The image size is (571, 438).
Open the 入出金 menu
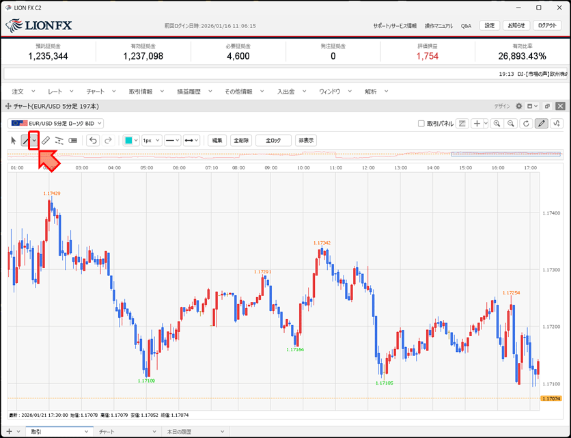pyautogui.click(x=290, y=91)
